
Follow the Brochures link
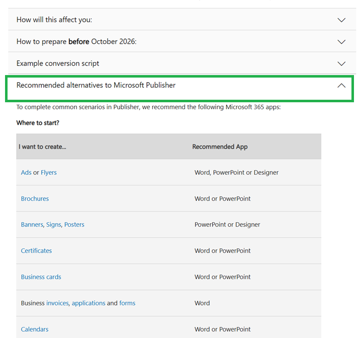[35, 198]
